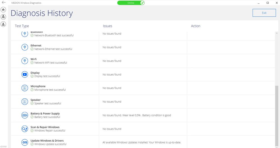Click the Wi-Fi test icon
Image resolution: width=280 pixels, height=148 pixels.
point(25,61)
